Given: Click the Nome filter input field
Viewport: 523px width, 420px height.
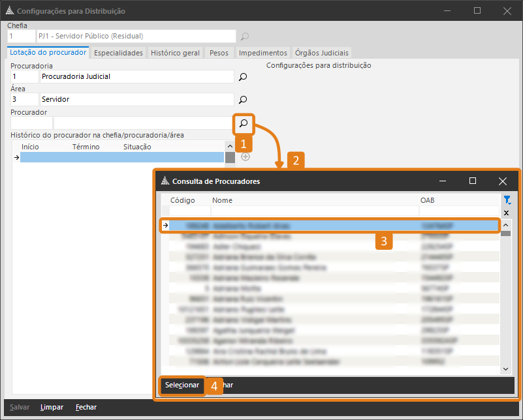Looking at the screenshot, I should coord(314,211).
